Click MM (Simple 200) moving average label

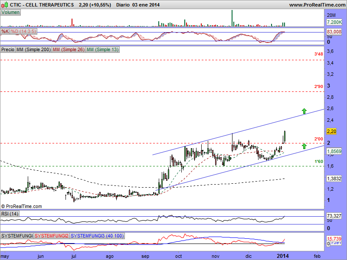[x=33, y=49]
